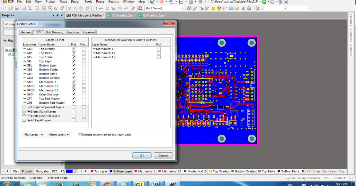This screenshot has width=356, height=186.
Task: Pin the Projects panel
Action: pyautogui.click(x=58, y=15)
